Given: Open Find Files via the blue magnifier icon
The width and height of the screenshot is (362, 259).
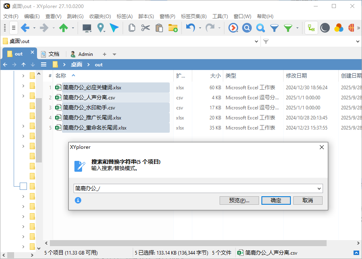Looking at the screenshot, I should pyautogui.click(x=247, y=28).
